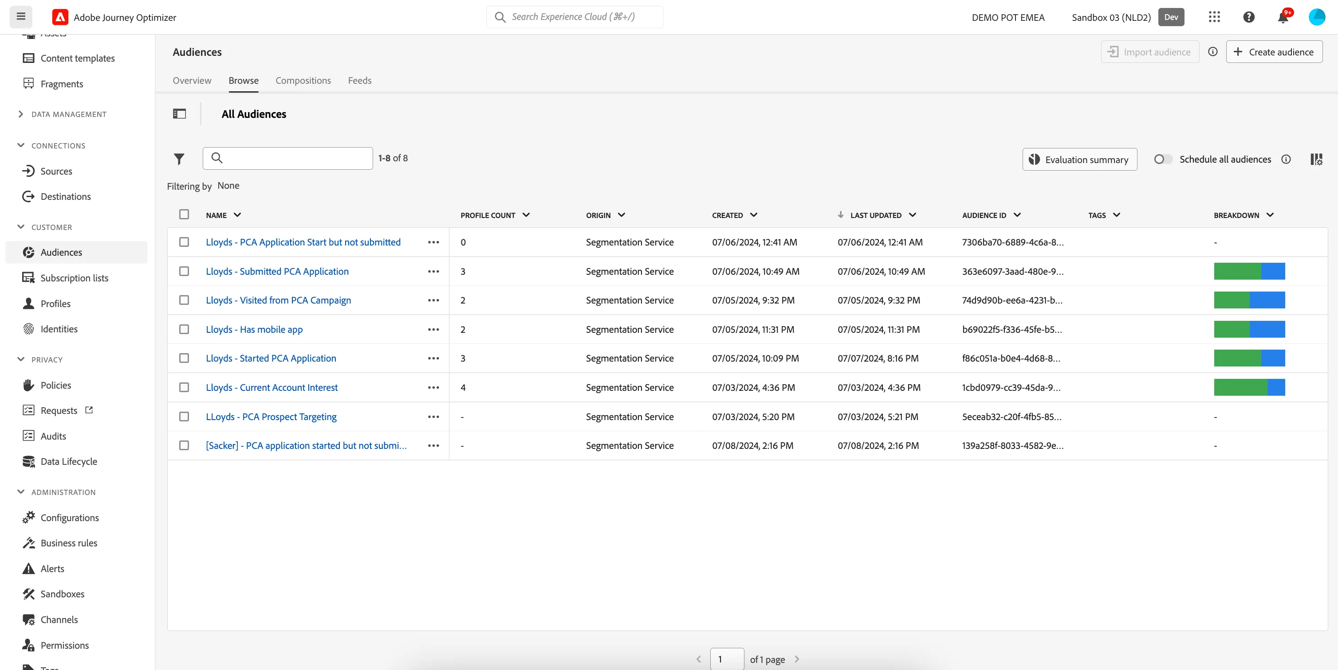Click the Import audience button
Image resolution: width=1338 pixels, height=670 pixels.
[1150, 52]
